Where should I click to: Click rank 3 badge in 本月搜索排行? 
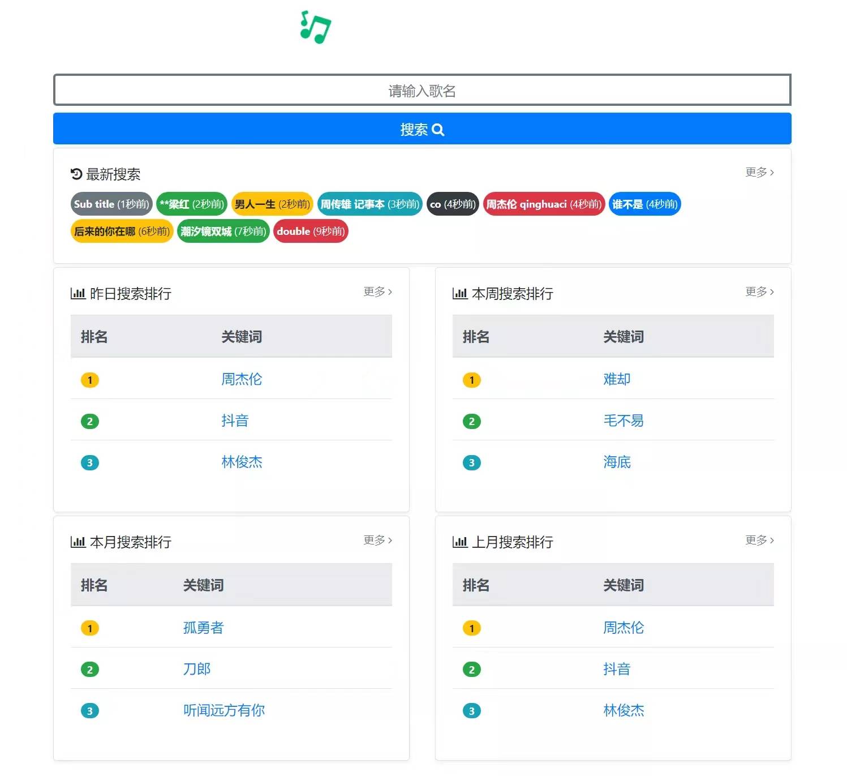point(90,711)
